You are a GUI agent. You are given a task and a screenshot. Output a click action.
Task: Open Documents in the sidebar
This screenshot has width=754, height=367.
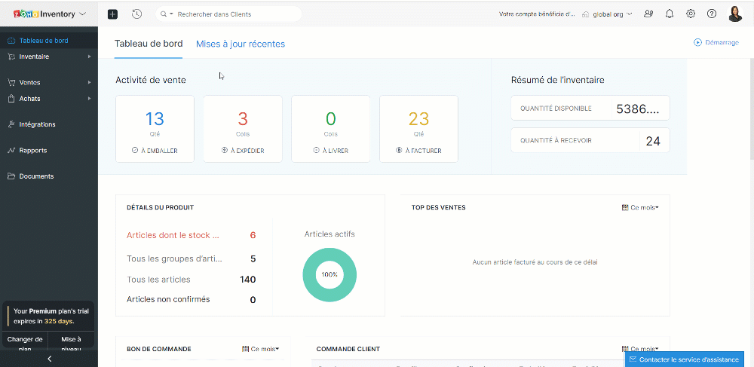coord(49,176)
